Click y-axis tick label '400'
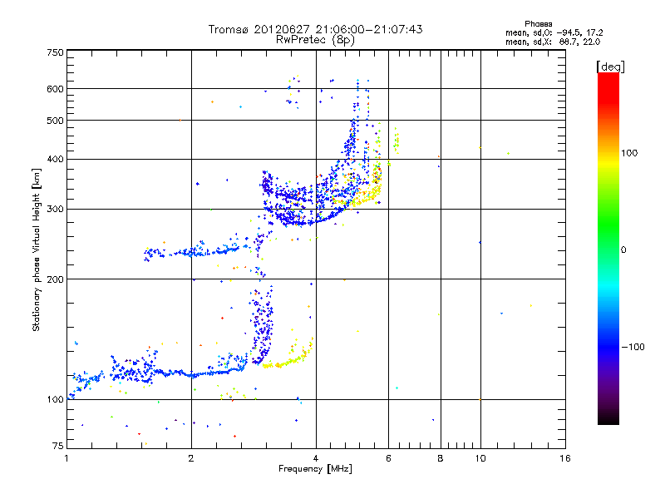The image size is (665, 499). click(x=55, y=160)
